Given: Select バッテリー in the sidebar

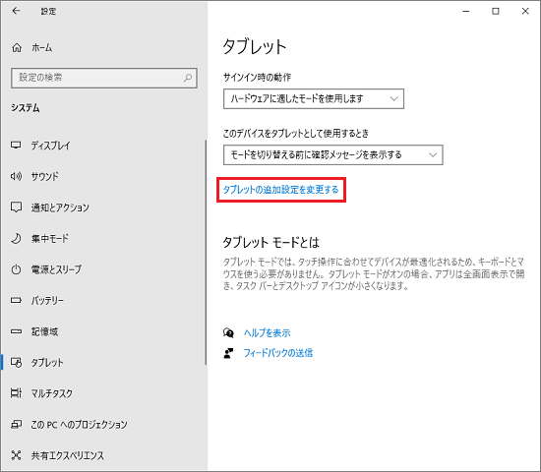Looking at the screenshot, I should [47, 301].
